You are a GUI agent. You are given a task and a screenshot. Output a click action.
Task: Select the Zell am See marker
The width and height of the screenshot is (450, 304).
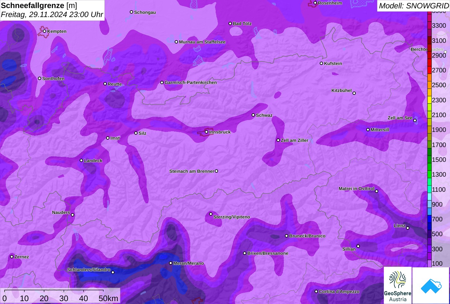[415, 121]
